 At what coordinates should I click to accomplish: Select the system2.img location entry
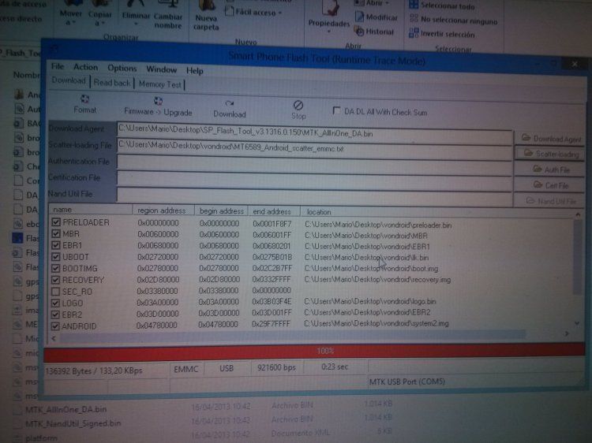point(376,323)
